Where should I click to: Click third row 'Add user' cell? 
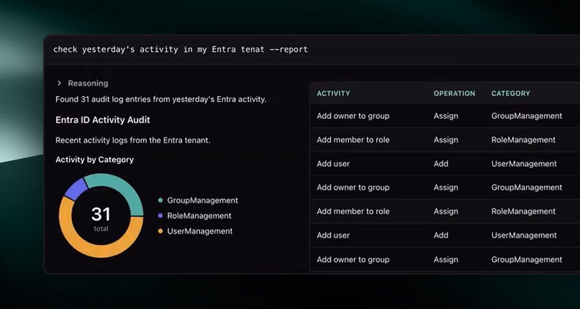(x=333, y=164)
